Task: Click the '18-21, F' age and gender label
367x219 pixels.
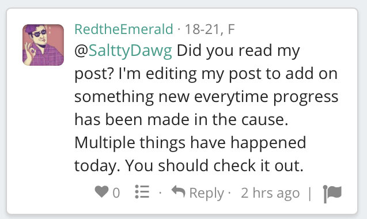Action: 210,29
